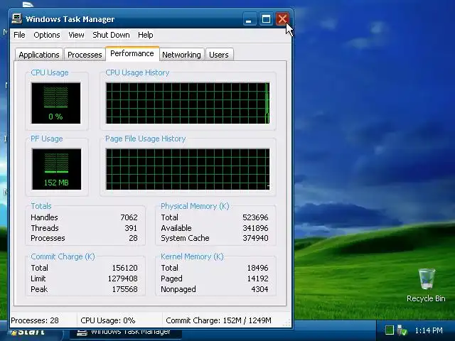Screen dimensions: 455x341
Task: Click the CPU Usage gauge
Action: coord(56,103)
